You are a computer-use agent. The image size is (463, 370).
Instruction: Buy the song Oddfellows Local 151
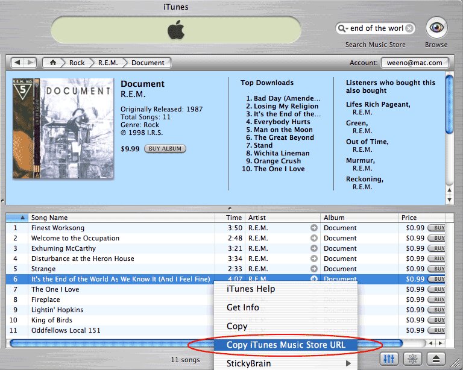(x=437, y=330)
